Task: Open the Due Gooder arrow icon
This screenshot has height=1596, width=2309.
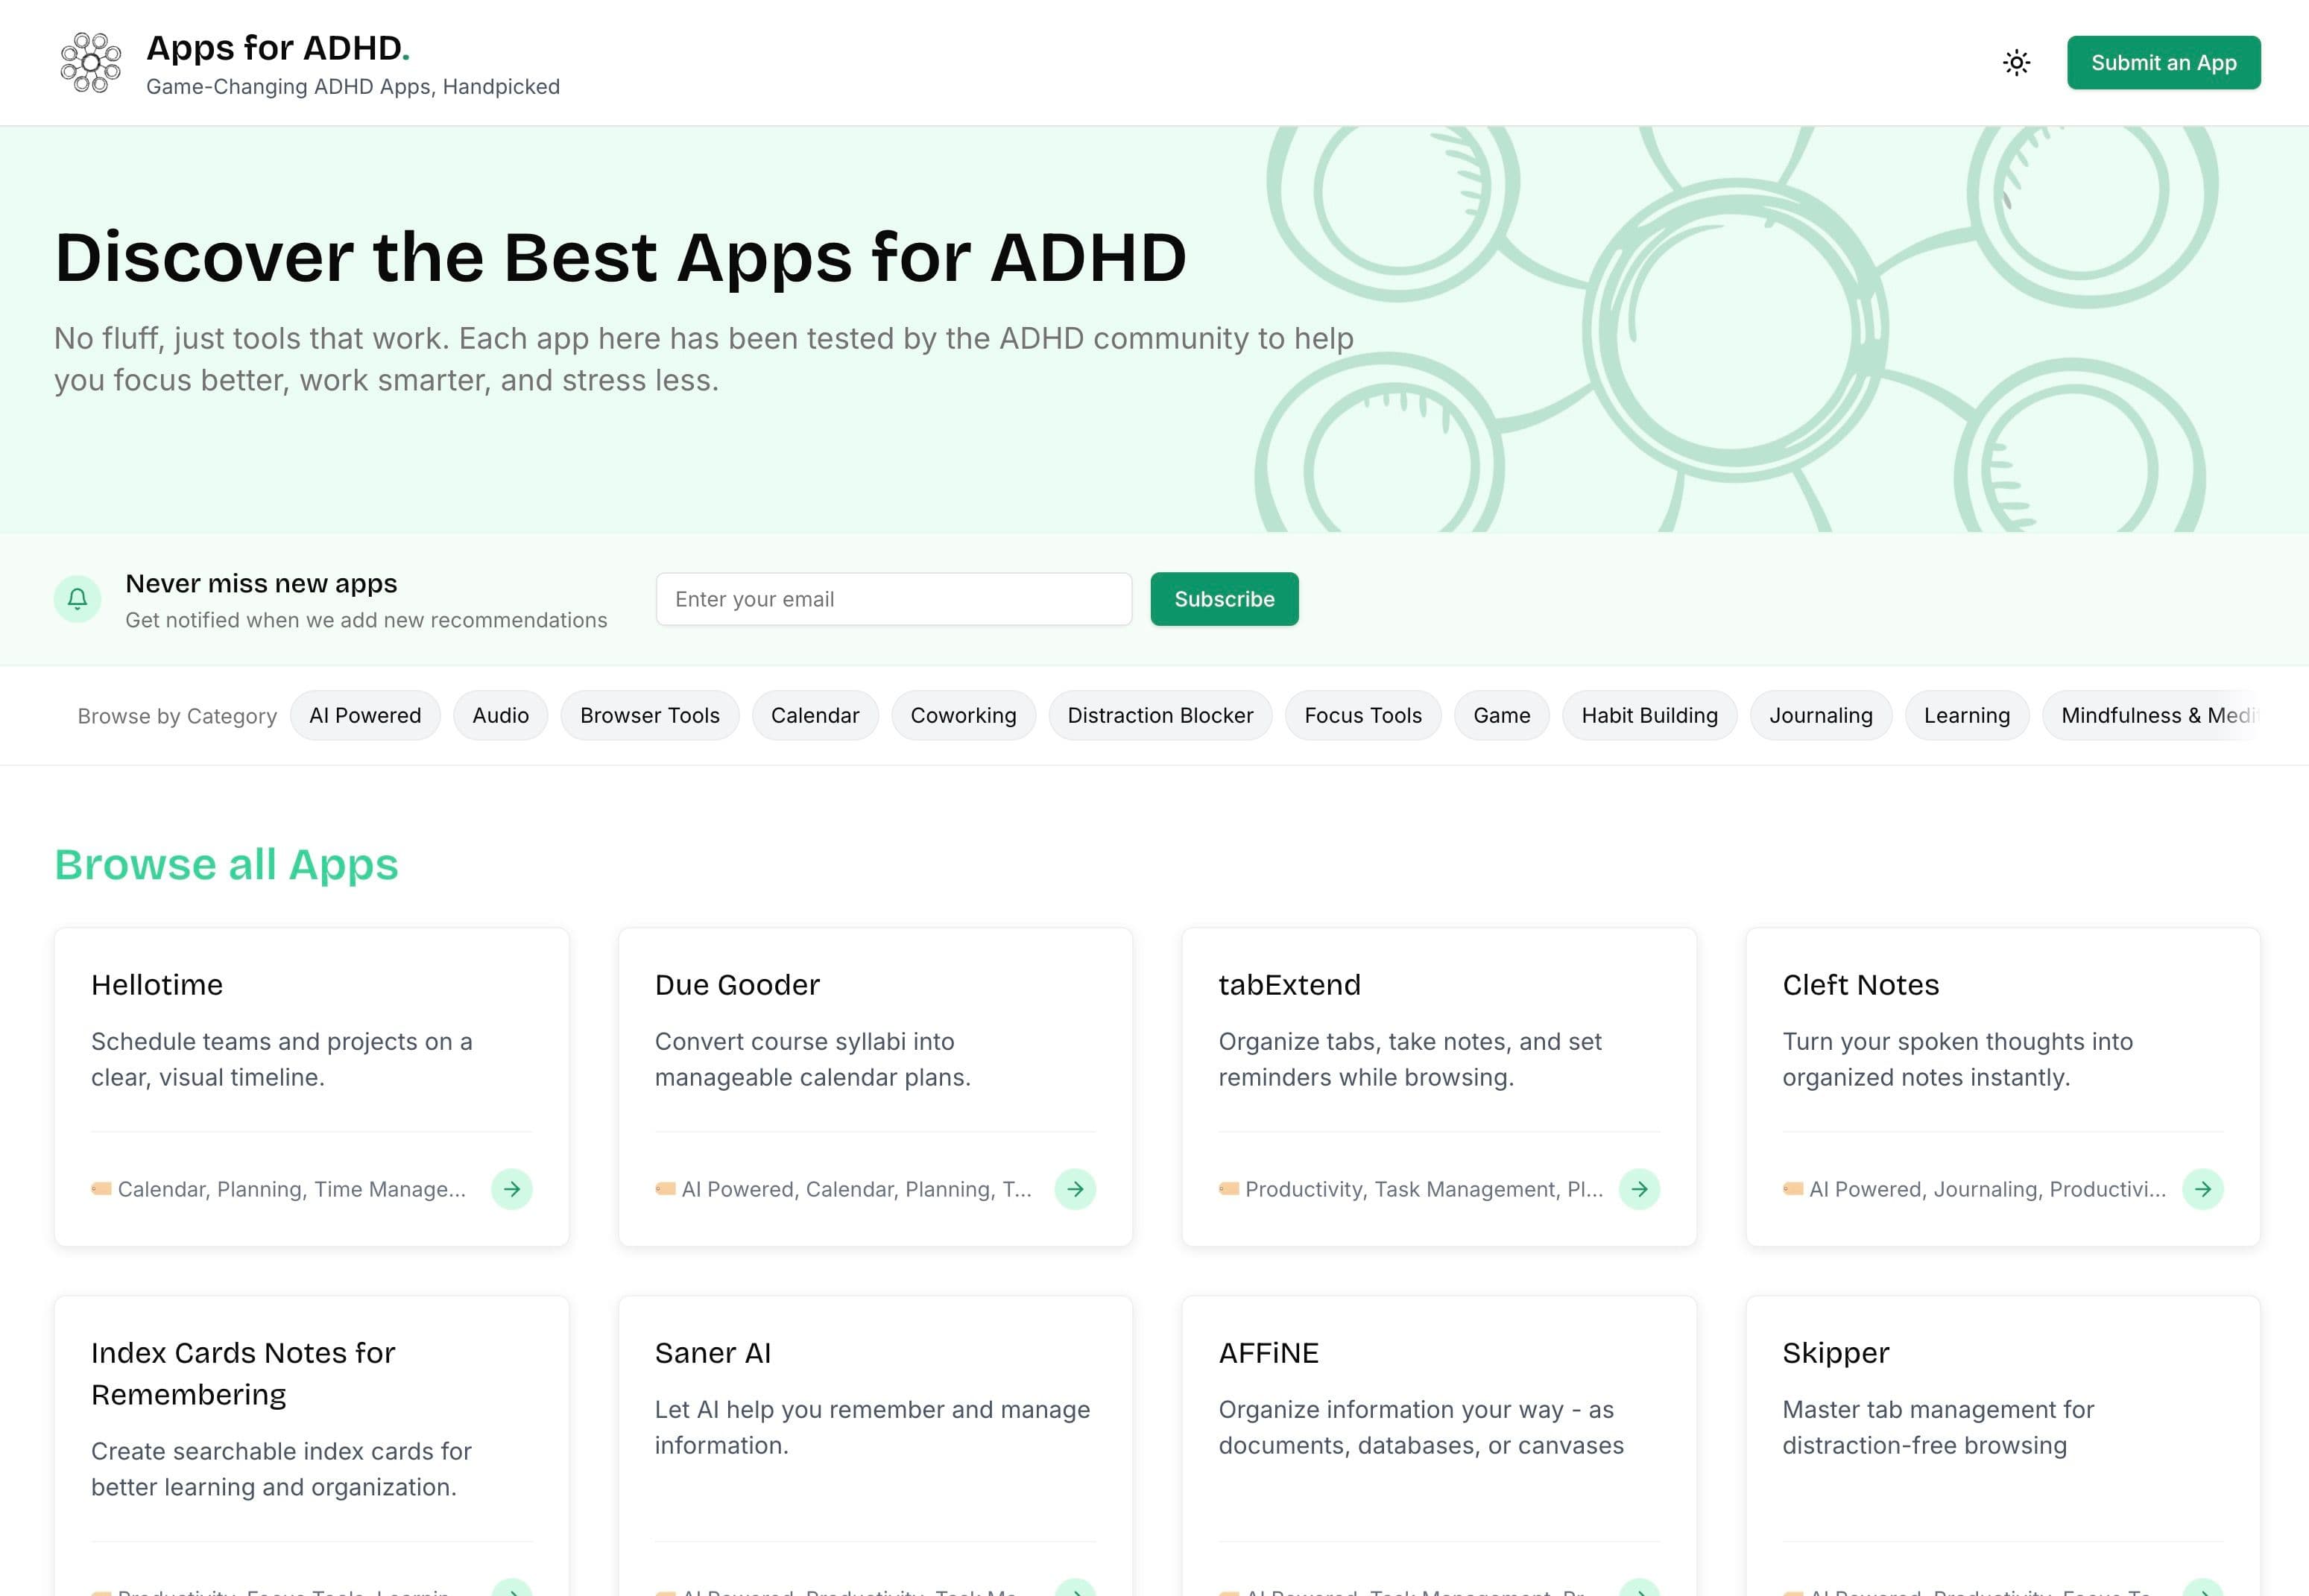Action: pos(1075,1189)
